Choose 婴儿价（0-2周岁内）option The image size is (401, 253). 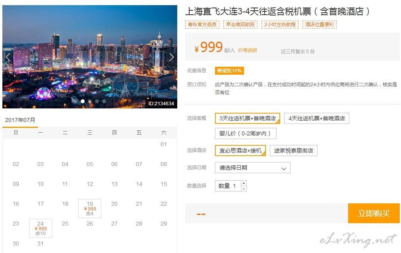[x=246, y=133]
